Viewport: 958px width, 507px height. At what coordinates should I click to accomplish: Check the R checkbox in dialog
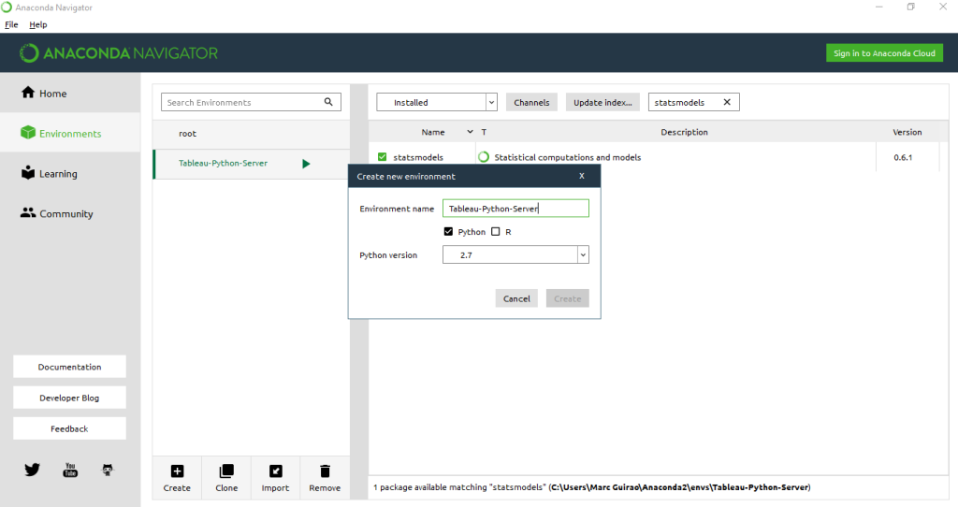(x=496, y=231)
